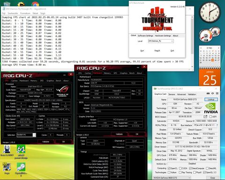Click the Unreal Tournament logo in the UT3 tool
This screenshot has height=180, width=225.
point(157,19)
